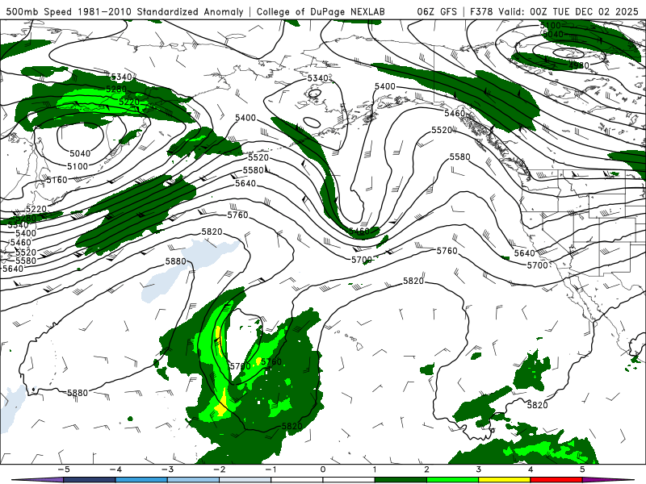Click the '5700' label inside the green-yellow anomaly trough
The image size is (646, 484).
[240, 366]
